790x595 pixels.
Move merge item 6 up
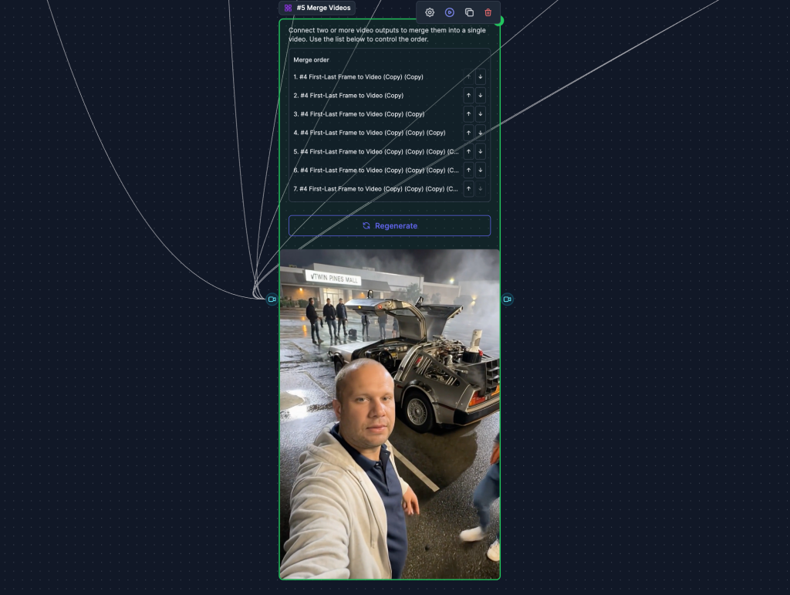pyautogui.click(x=468, y=170)
